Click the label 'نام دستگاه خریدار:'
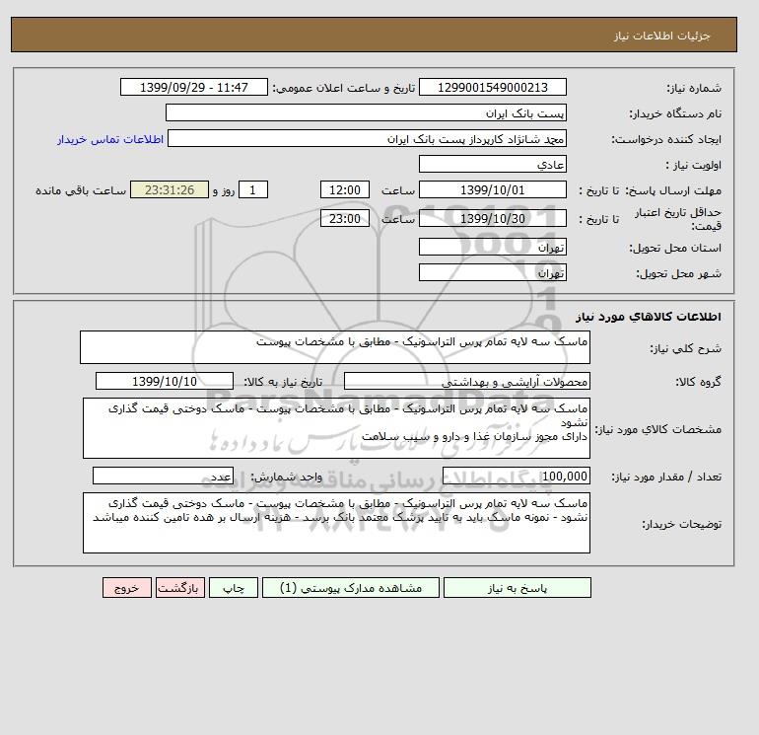The height and width of the screenshot is (735, 759). [675, 113]
